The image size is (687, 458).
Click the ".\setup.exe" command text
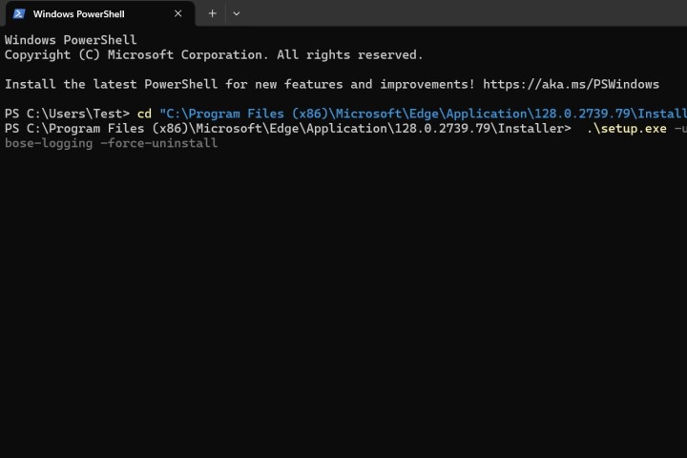[626, 128]
